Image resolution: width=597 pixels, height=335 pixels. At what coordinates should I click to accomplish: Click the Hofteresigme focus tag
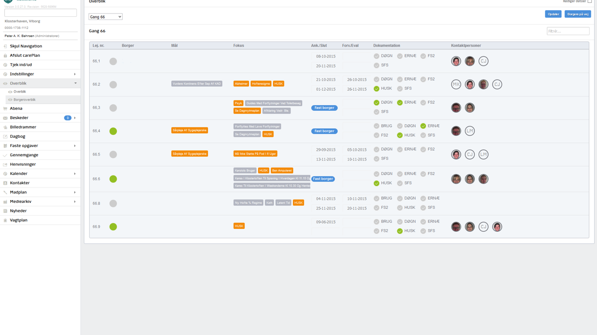[x=261, y=84]
